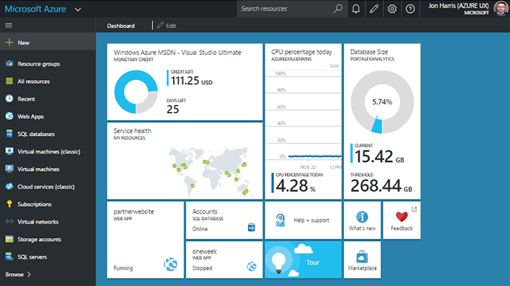This screenshot has height=286, width=510.
Task: Click the Cloud services (classic) icon
Action: coord(9,186)
